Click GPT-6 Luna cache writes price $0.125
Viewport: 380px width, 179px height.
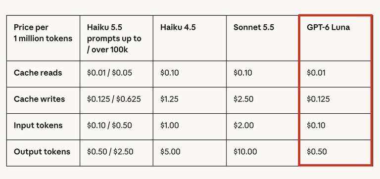318,99
